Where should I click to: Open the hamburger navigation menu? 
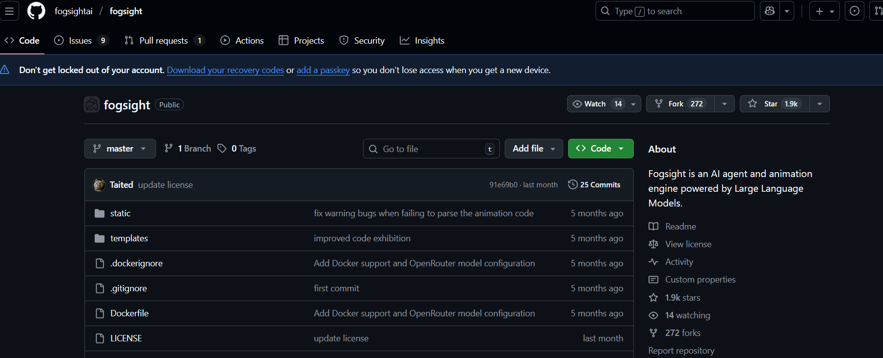(9, 11)
